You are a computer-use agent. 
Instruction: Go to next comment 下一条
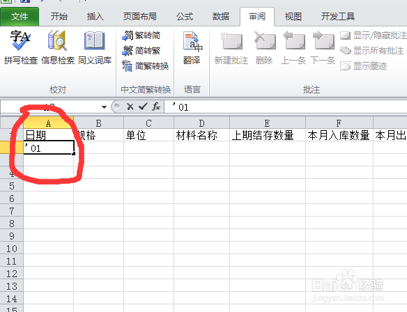(x=323, y=48)
